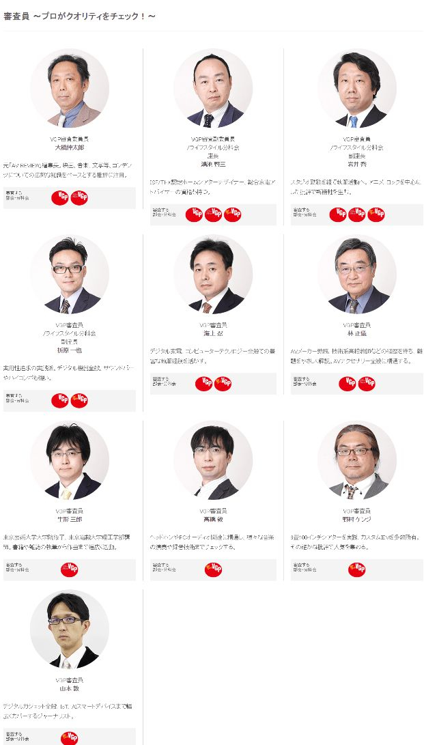Screen dimensions: 424x745
Task: Click the photo of 山本敦
Action: click(x=70, y=629)
